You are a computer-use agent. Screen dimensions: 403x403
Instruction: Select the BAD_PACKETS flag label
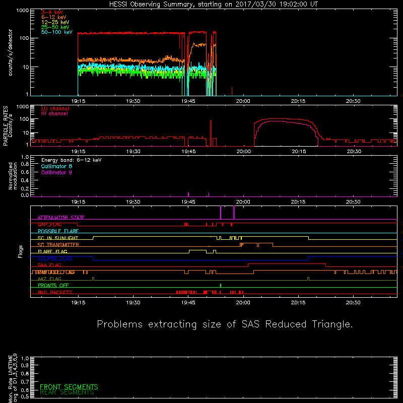pos(55,293)
